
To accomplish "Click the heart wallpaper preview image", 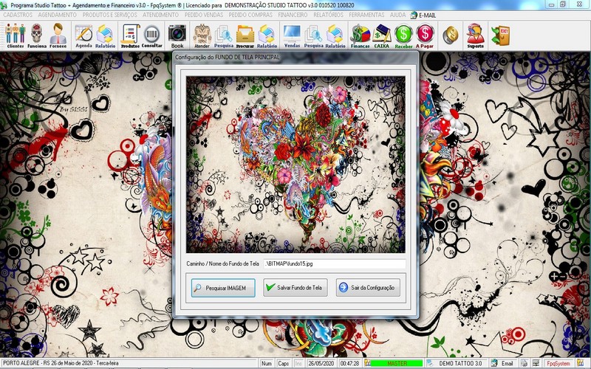I will pos(296,165).
